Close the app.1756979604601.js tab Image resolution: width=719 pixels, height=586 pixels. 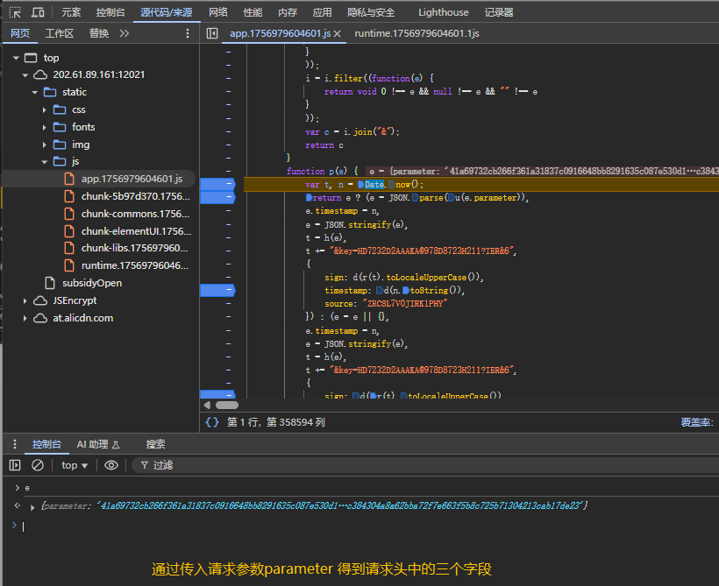click(337, 33)
